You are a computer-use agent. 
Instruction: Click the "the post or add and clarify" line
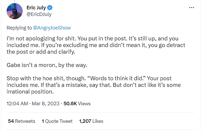41,52
